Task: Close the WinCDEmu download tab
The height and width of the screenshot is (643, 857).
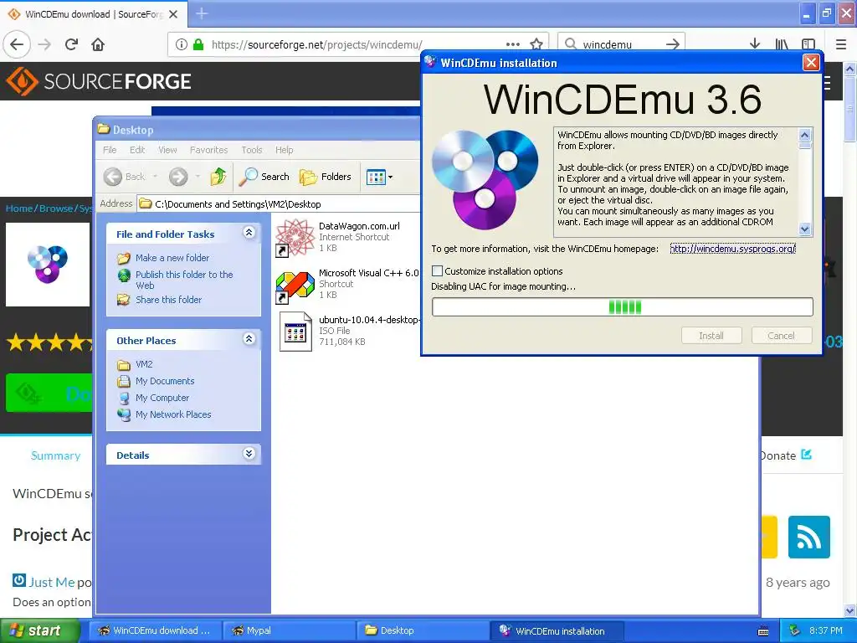Action: 173,14
